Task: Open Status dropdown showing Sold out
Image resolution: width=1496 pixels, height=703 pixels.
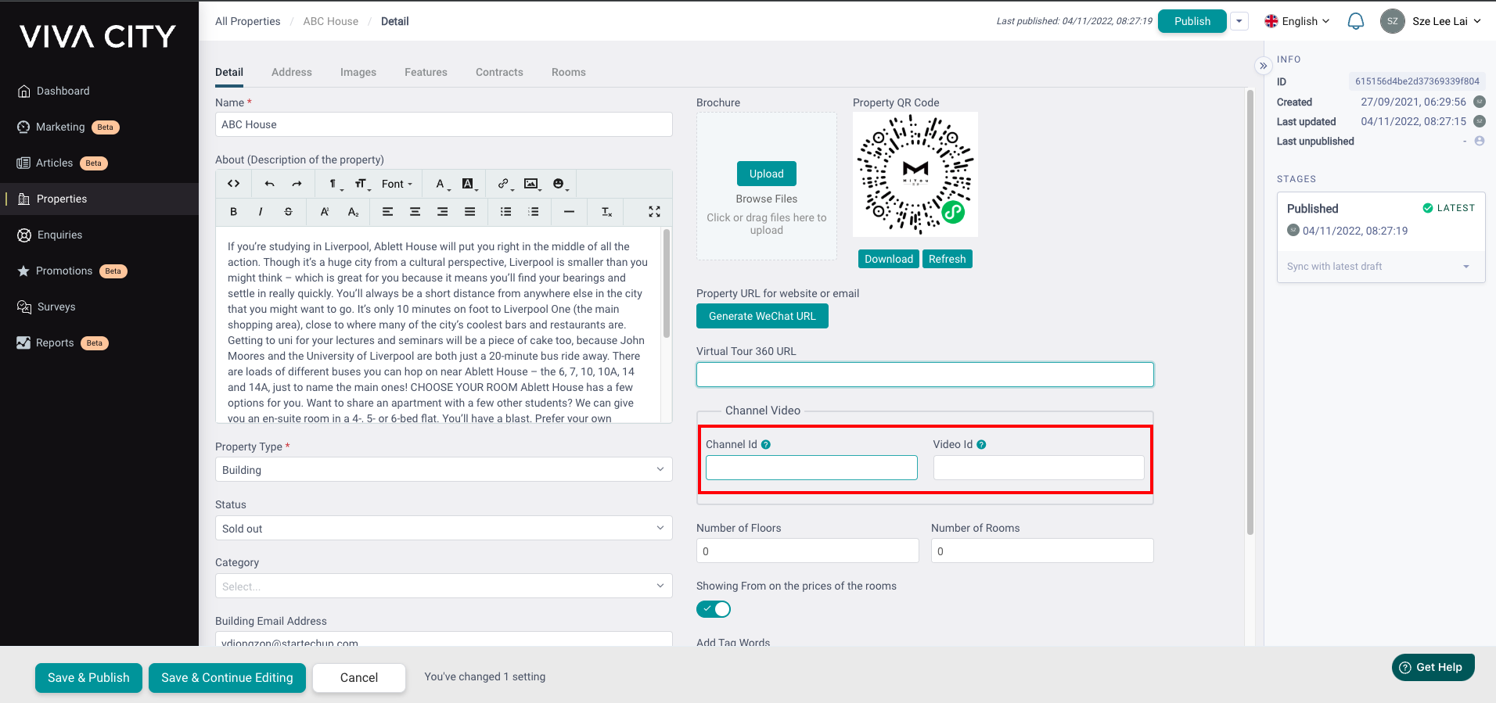Action: click(x=444, y=528)
